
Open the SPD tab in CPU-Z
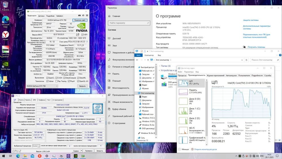[34, 100]
